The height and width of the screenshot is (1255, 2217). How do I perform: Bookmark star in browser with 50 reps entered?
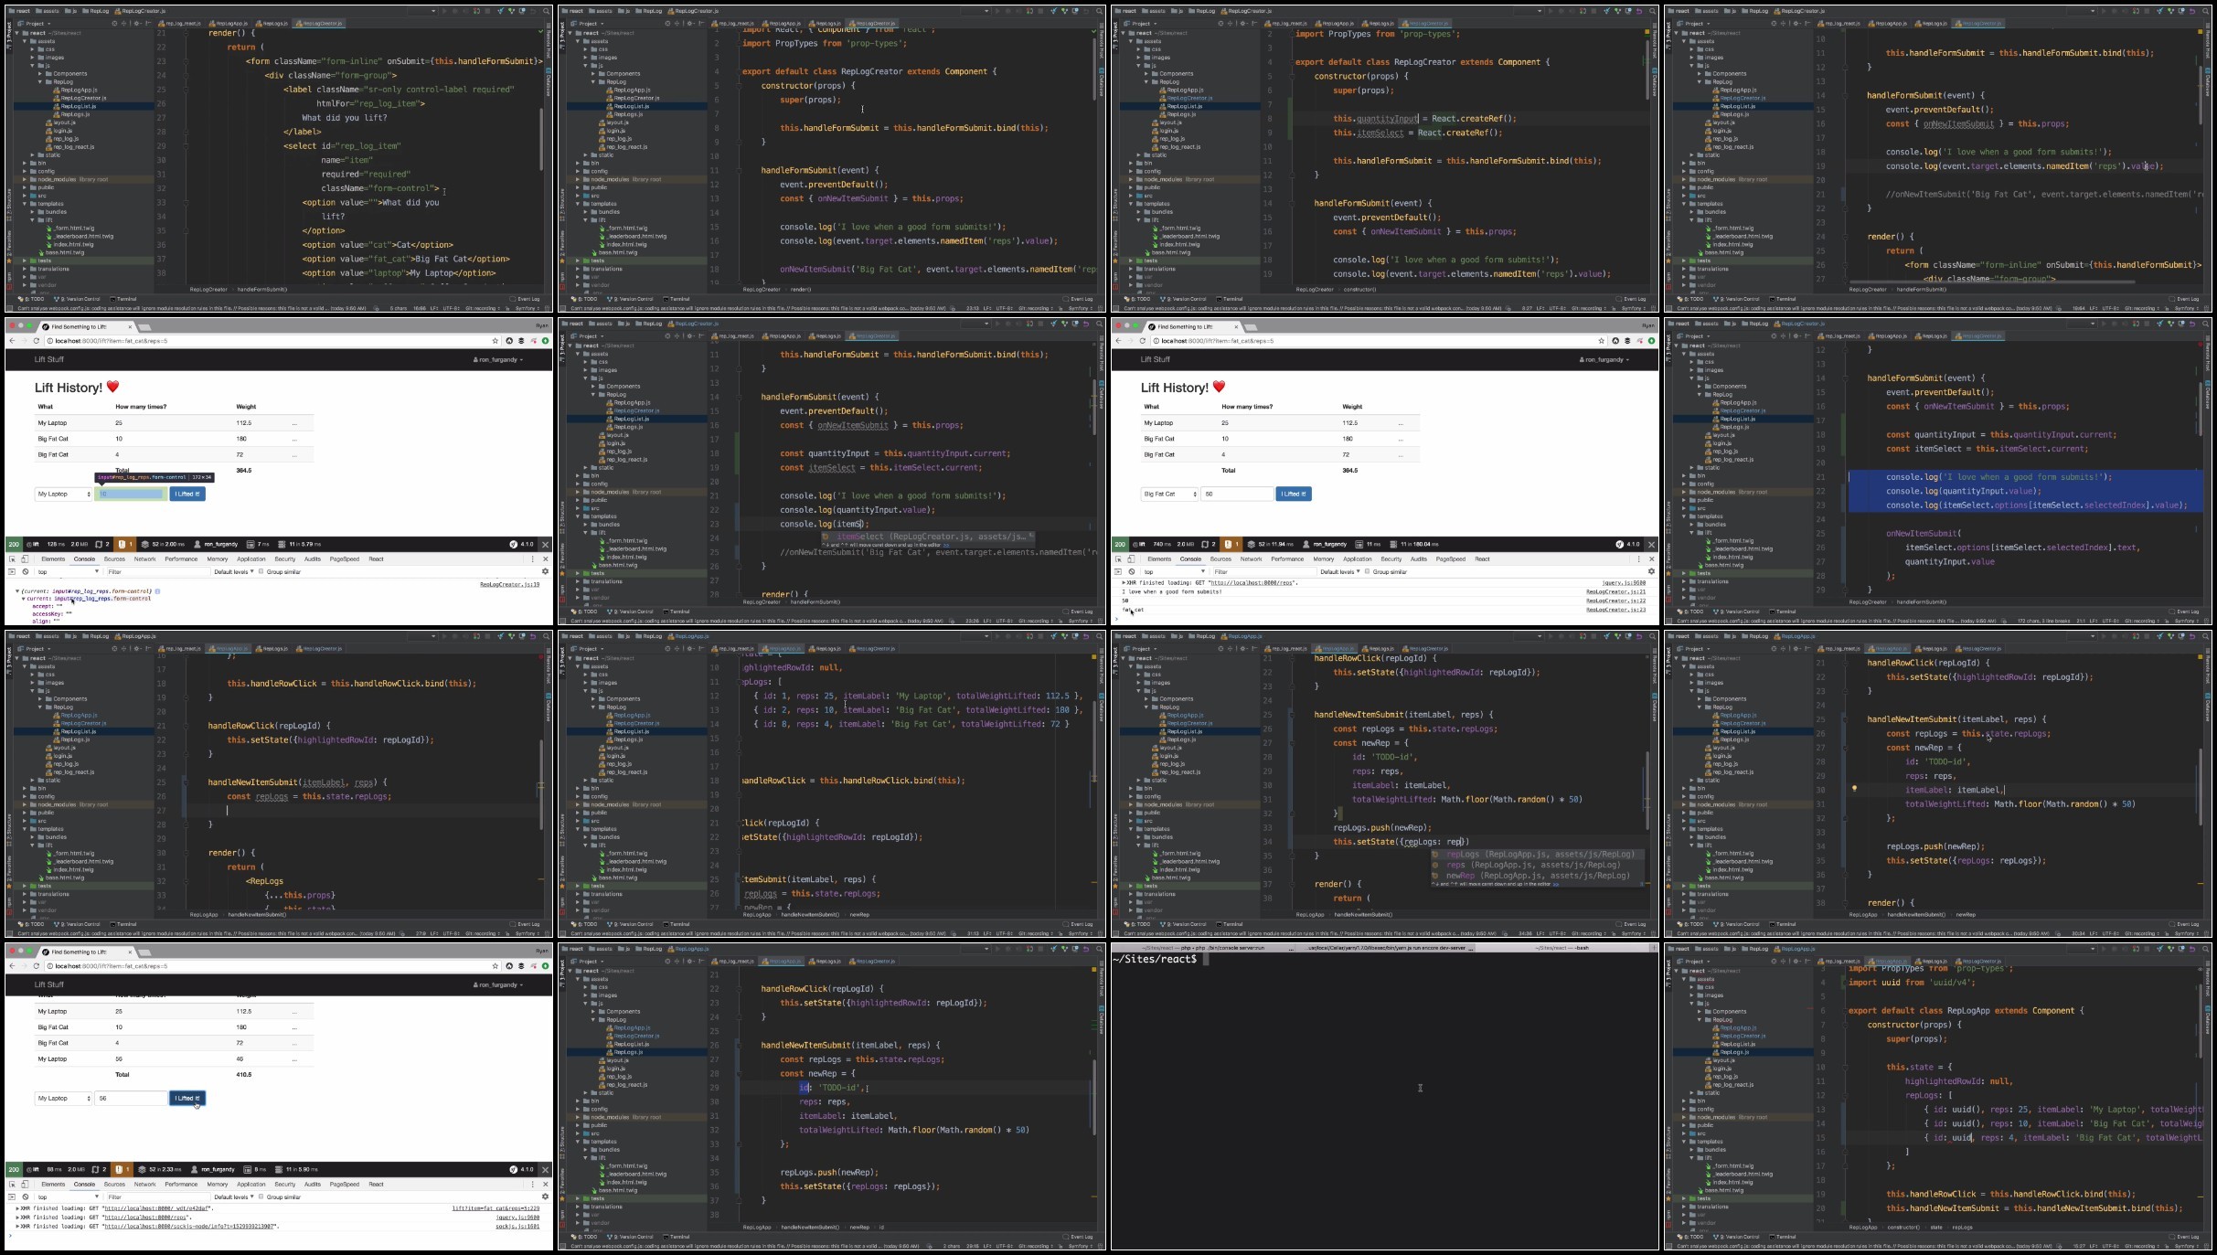pos(1601,341)
